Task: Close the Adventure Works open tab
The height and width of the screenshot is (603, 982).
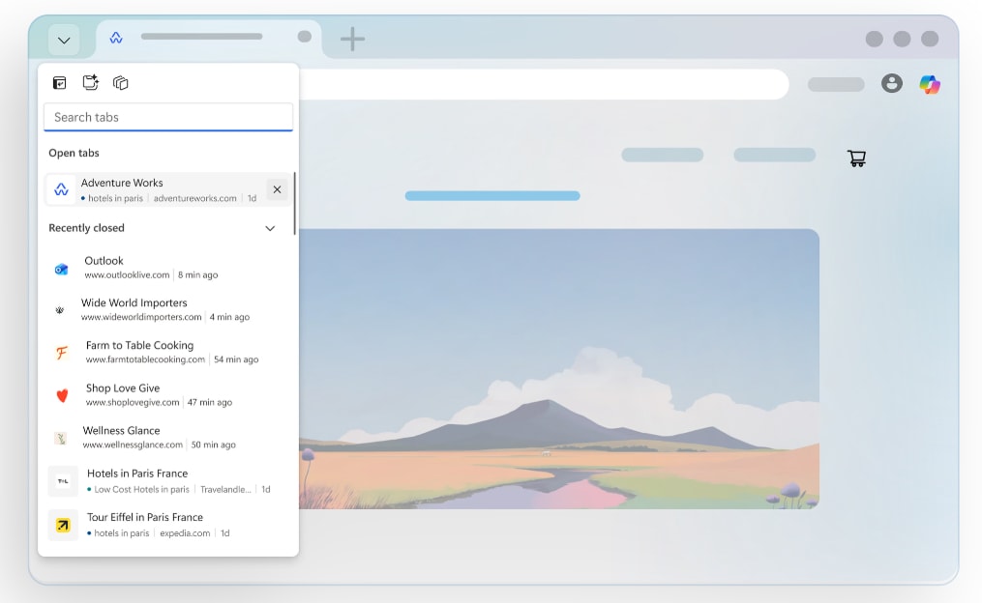Action: pyautogui.click(x=277, y=189)
